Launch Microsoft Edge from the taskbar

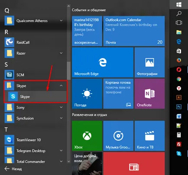pos(179,42)
